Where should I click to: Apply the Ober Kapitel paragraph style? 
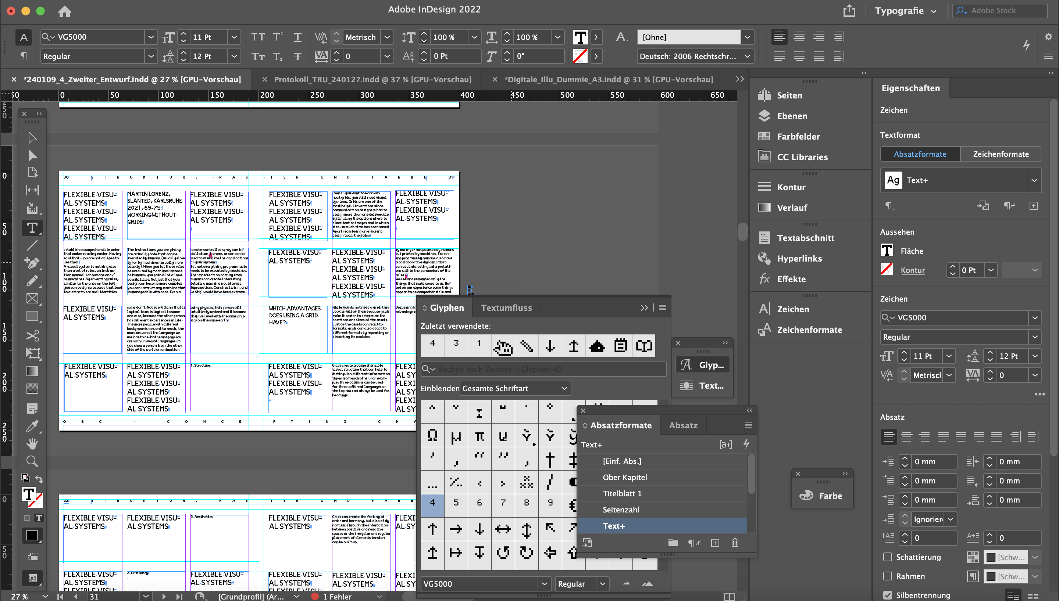(x=624, y=477)
